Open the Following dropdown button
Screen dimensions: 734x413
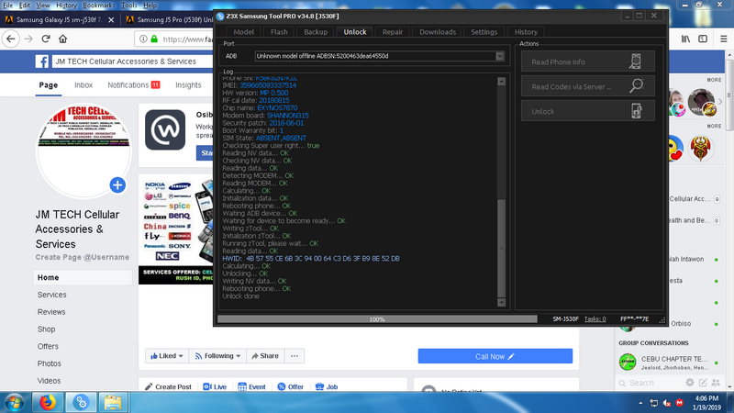pos(217,356)
